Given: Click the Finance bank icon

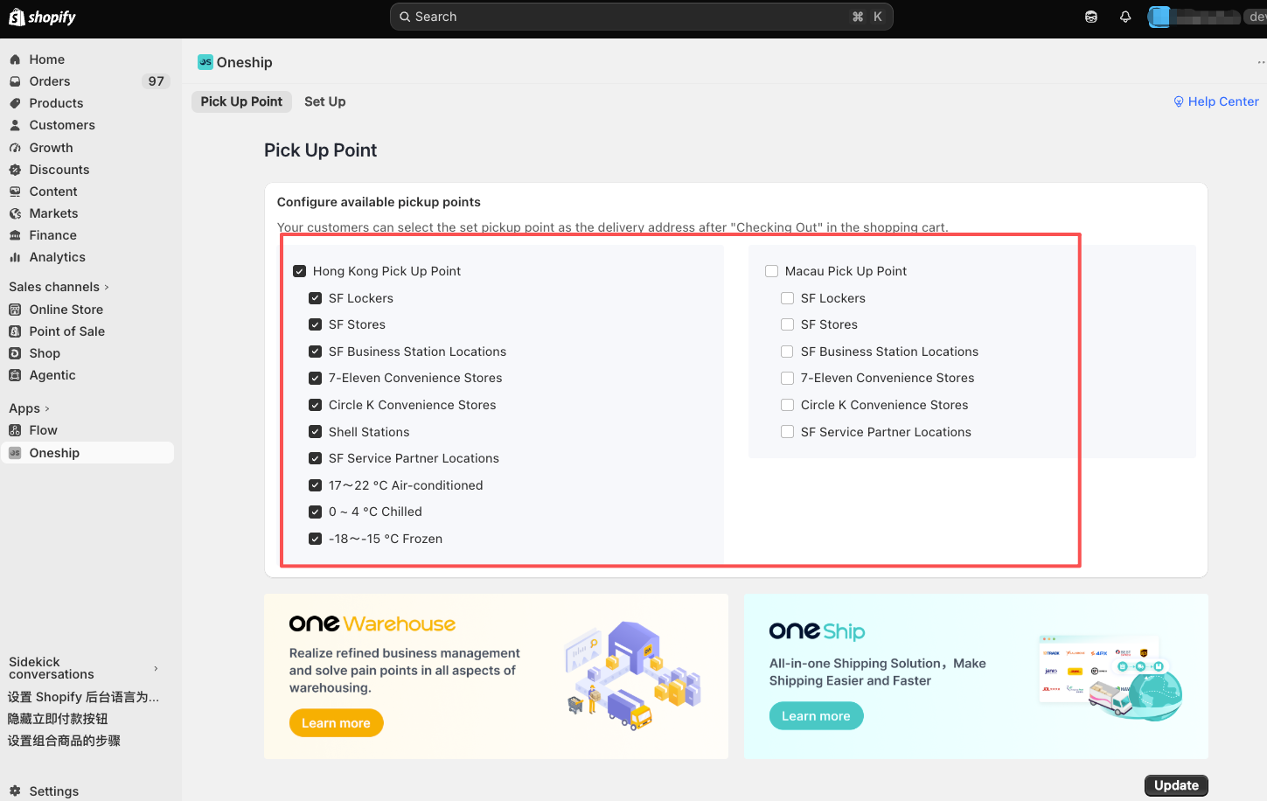Looking at the screenshot, I should tap(15, 235).
